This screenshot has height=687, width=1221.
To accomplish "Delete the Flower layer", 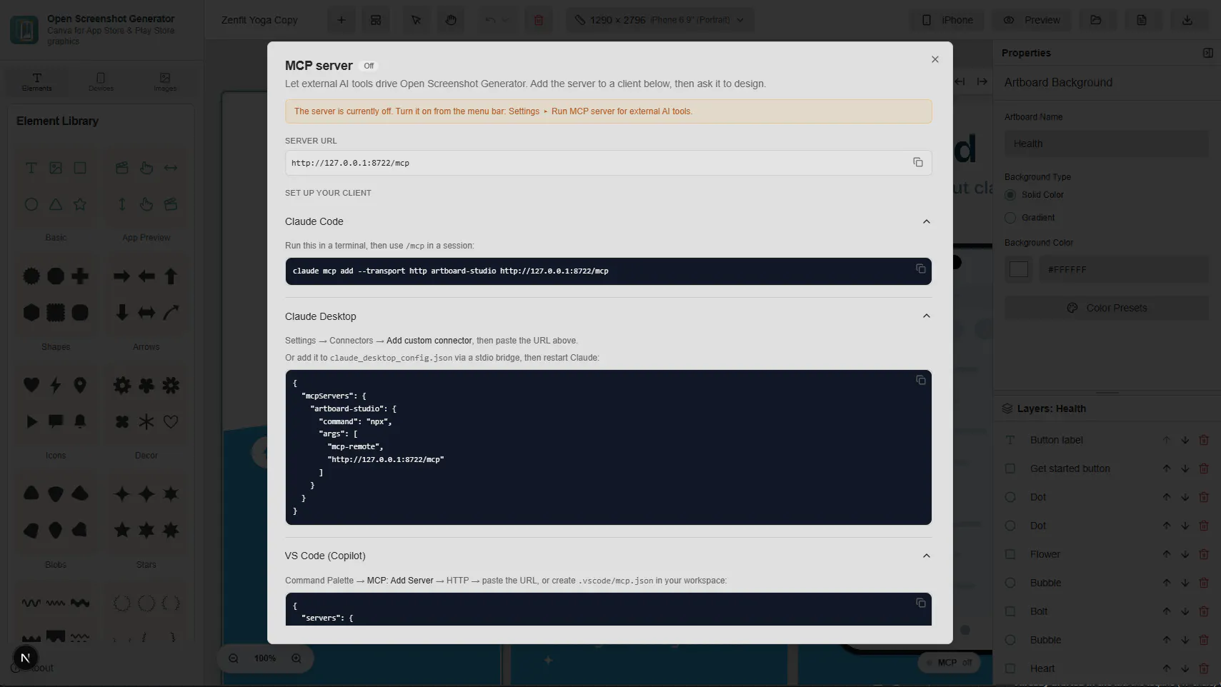I will click(x=1203, y=554).
